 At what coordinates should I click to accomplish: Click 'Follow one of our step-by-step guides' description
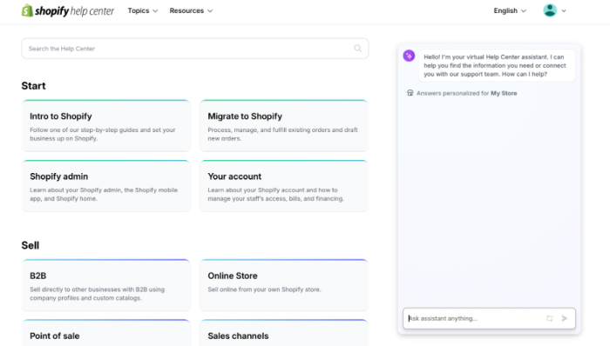click(103, 134)
